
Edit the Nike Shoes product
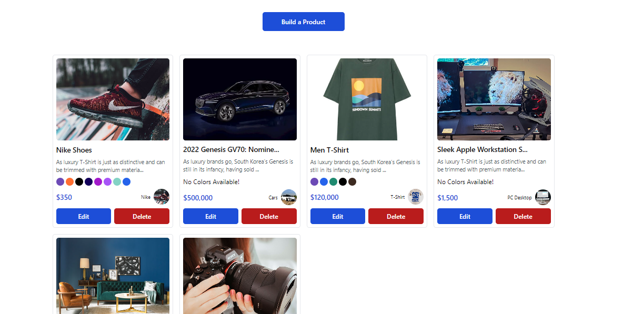click(x=84, y=216)
